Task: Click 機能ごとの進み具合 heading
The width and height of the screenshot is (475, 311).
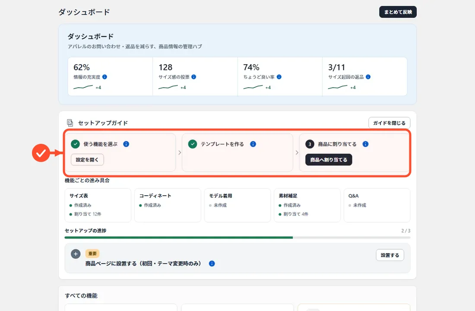Action: tap(87, 181)
